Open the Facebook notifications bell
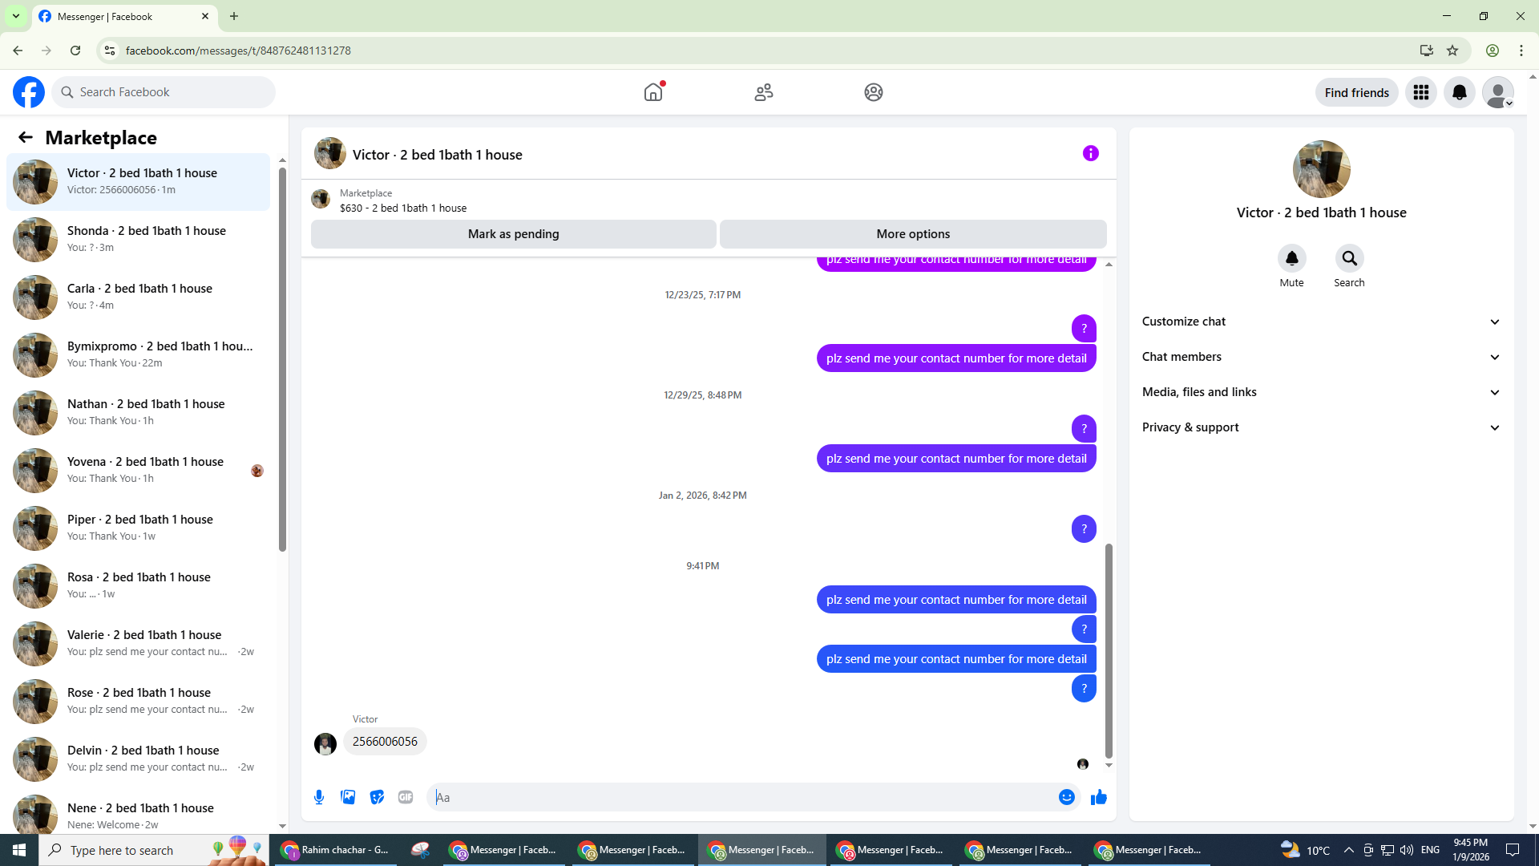1539x866 pixels. point(1459,92)
